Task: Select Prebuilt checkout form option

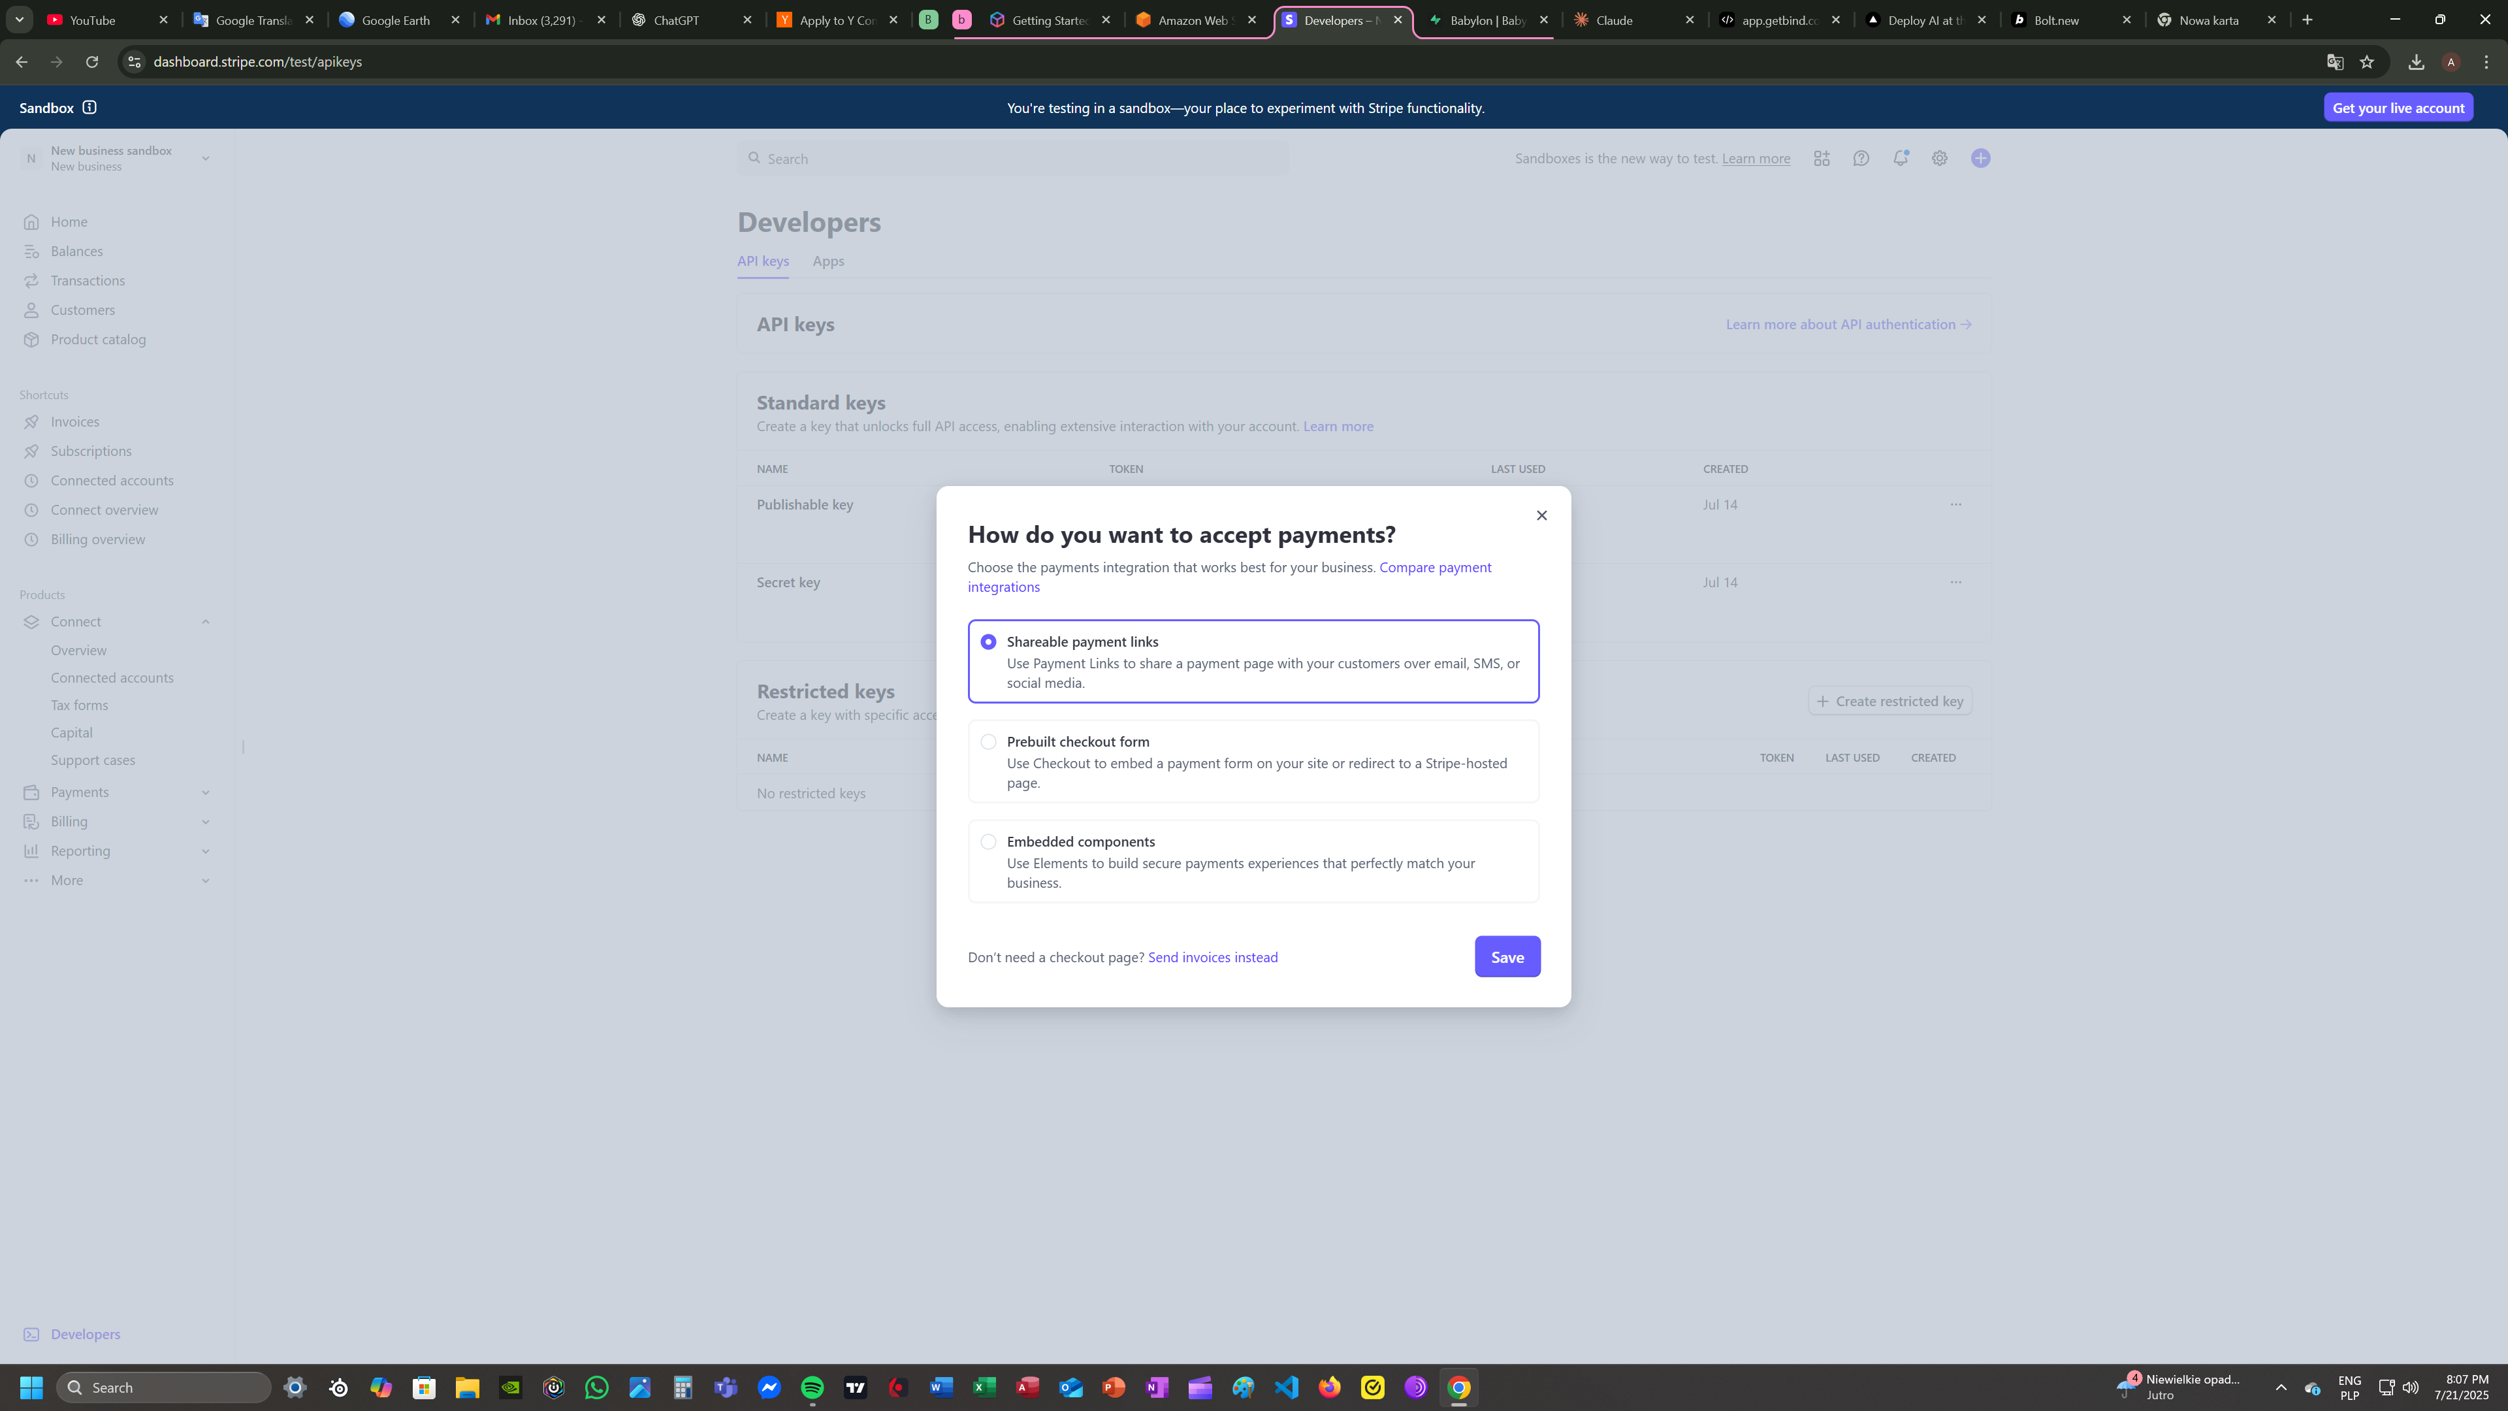Action: point(988,742)
